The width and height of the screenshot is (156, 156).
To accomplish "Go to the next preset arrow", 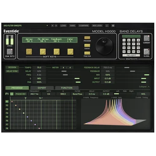I will click(x=56, y=26).
